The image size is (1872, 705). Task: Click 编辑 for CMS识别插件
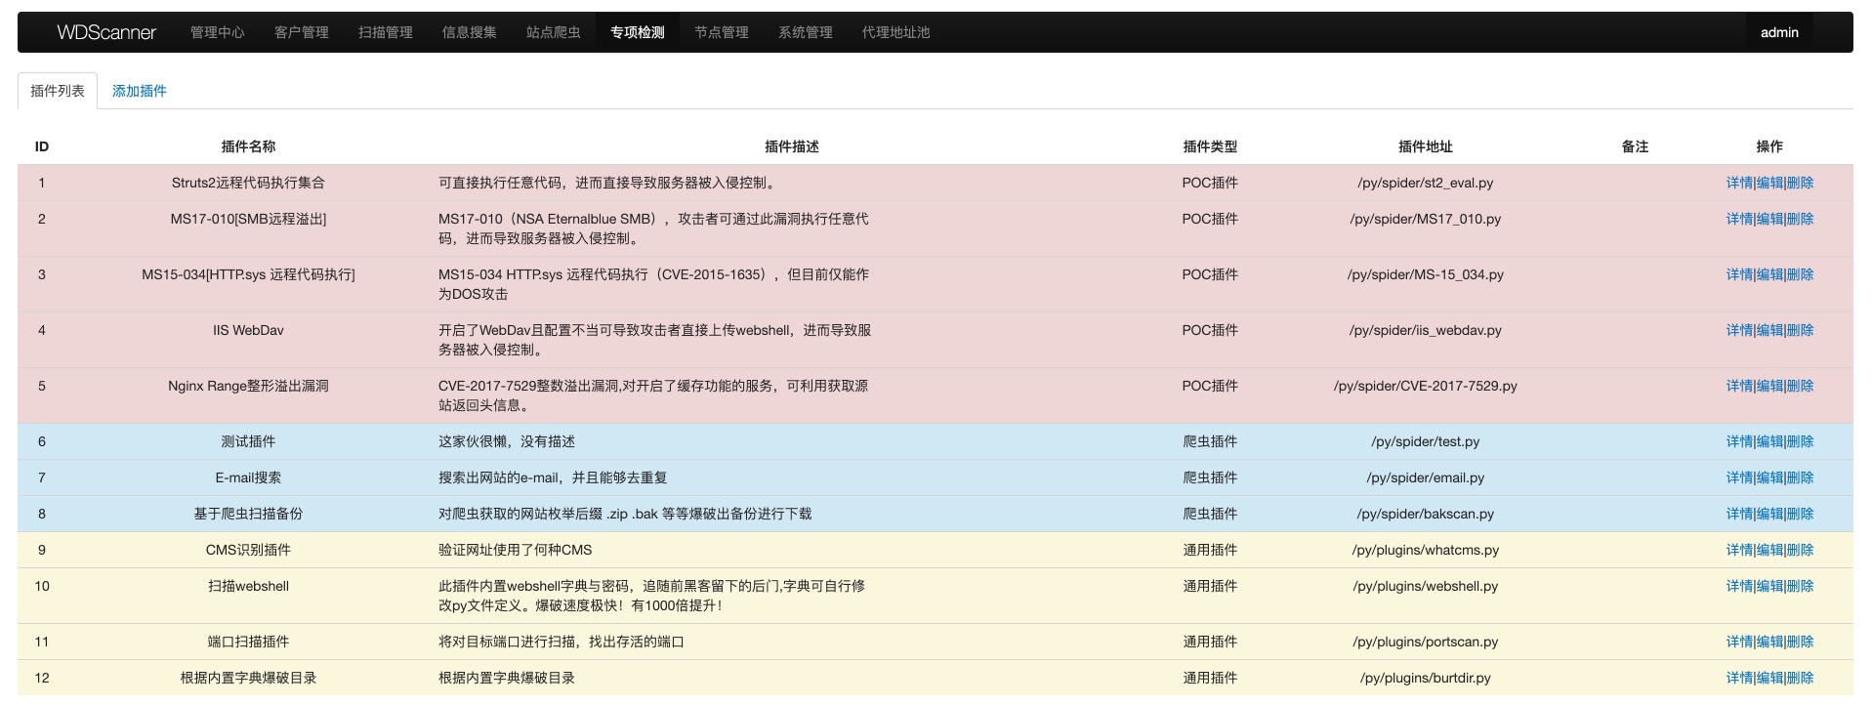point(1769,550)
